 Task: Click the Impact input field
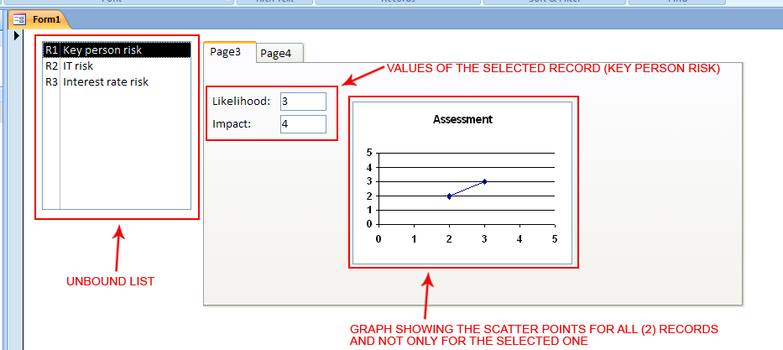(303, 124)
